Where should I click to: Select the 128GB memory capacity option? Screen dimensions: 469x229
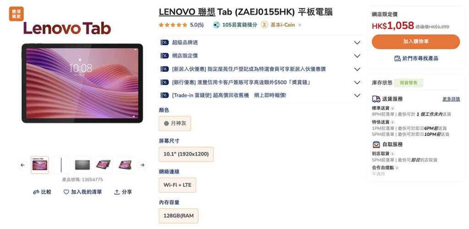click(178, 216)
